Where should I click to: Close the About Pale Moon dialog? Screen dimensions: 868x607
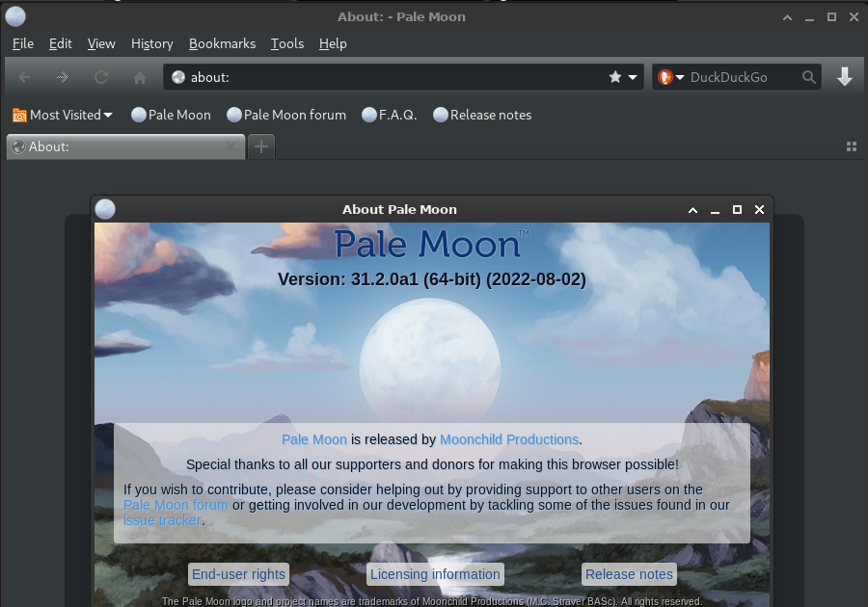click(760, 209)
